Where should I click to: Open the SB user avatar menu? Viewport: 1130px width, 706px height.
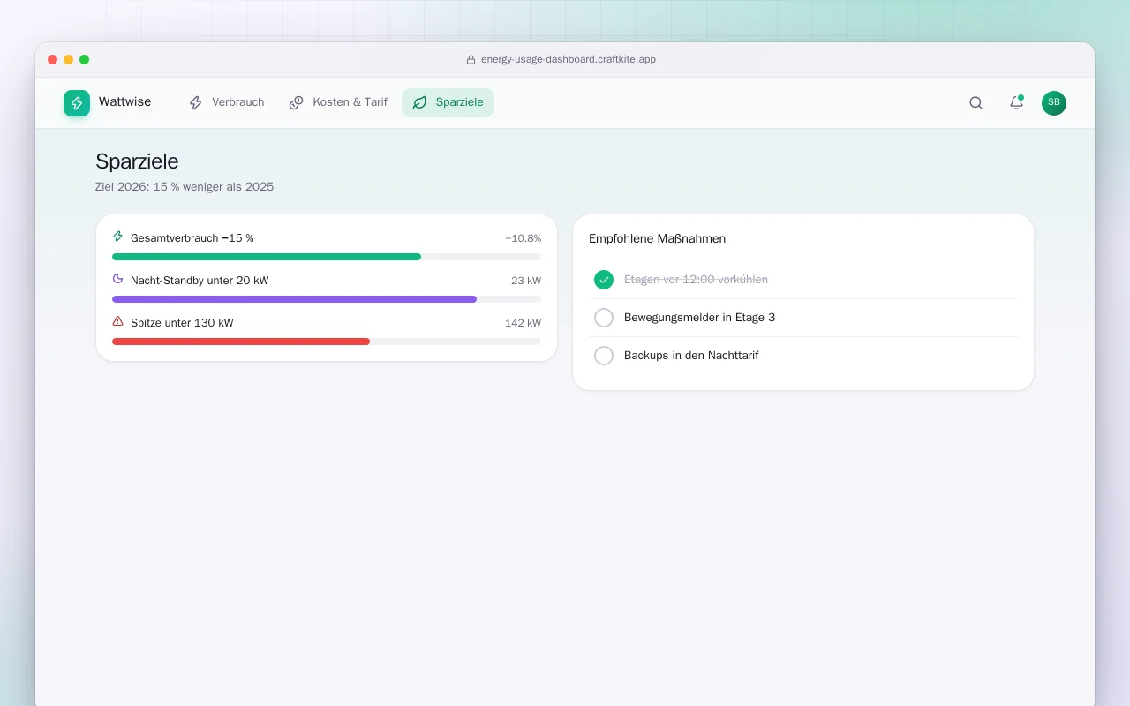pyautogui.click(x=1054, y=102)
